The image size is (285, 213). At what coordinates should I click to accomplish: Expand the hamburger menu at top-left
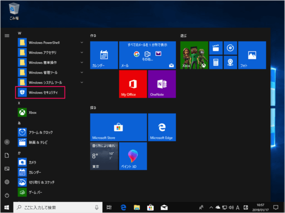[x=7, y=35]
